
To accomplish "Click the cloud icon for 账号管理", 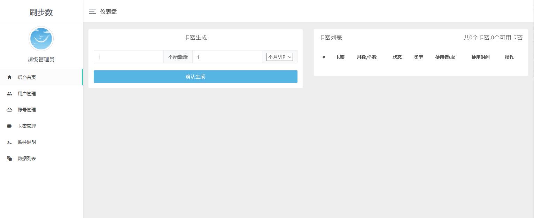I will [9, 110].
